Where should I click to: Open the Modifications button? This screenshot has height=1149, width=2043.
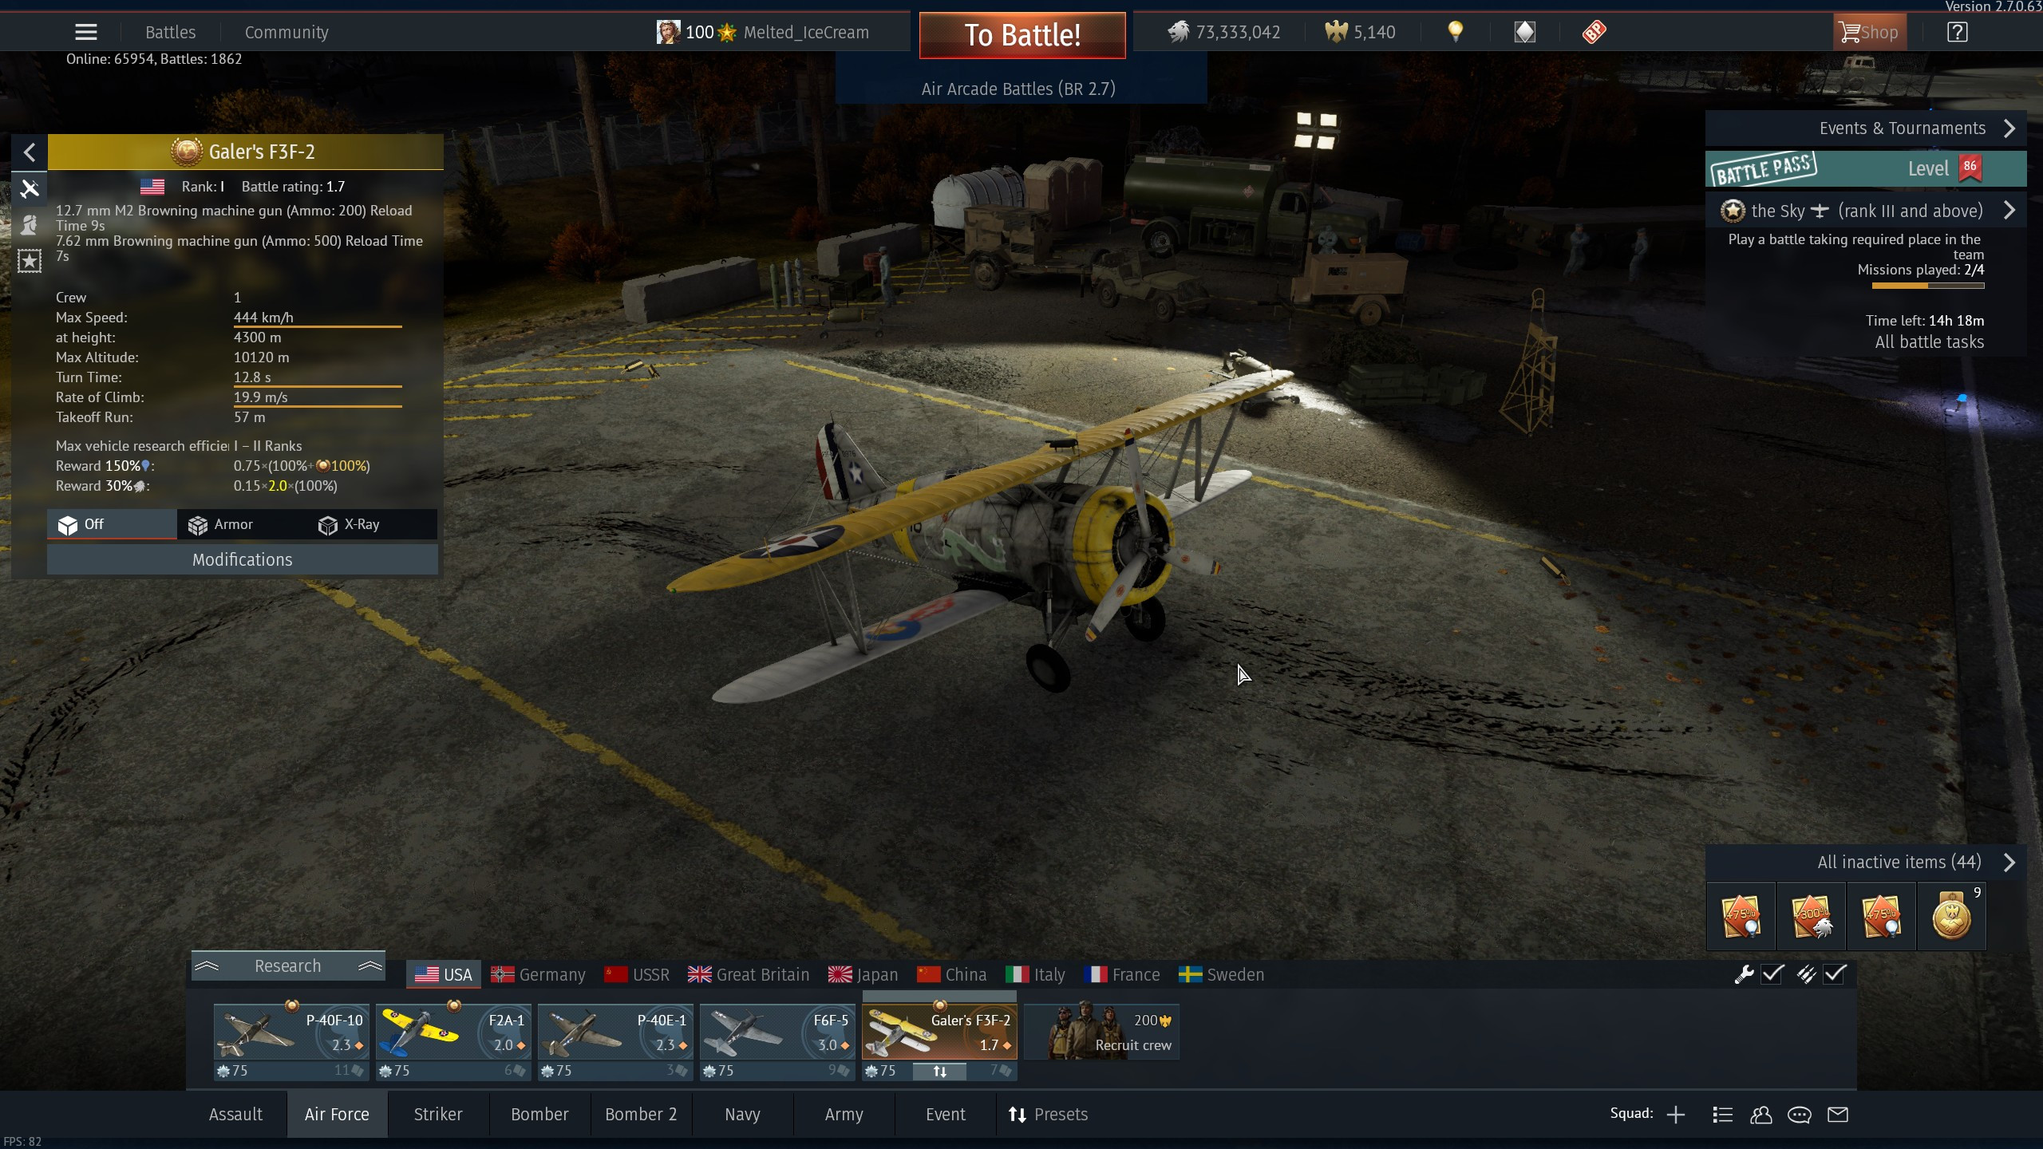pyautogui.click(x=243, y=560)
